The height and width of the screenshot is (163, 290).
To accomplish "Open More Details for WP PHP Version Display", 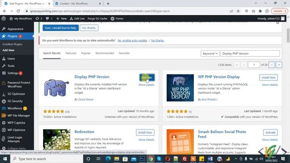I will point(270,85).
